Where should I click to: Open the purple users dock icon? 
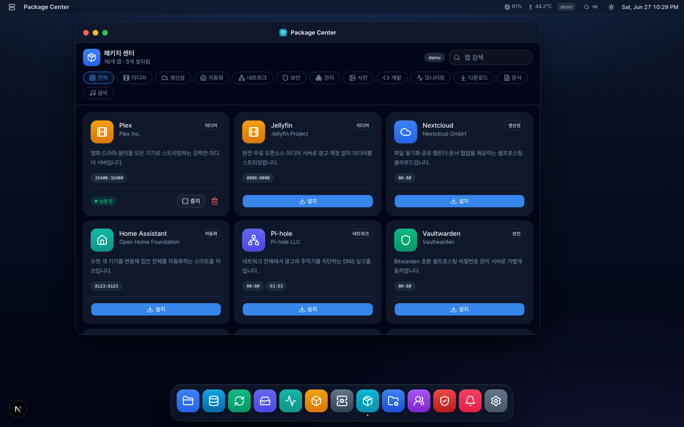coord(419,401)
